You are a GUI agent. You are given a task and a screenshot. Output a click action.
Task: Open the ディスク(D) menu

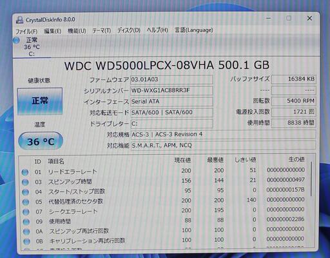click(129, 30)
